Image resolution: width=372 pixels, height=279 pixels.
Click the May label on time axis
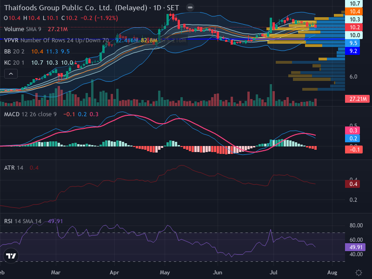[165, 272]
